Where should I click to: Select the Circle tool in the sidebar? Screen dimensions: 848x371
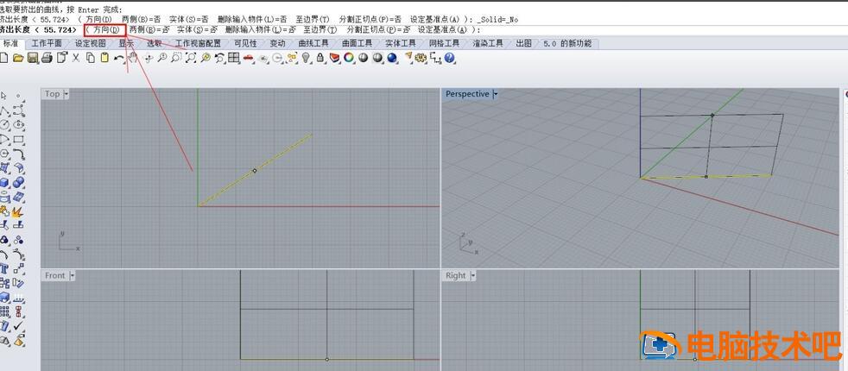click(x=4, y=124)
